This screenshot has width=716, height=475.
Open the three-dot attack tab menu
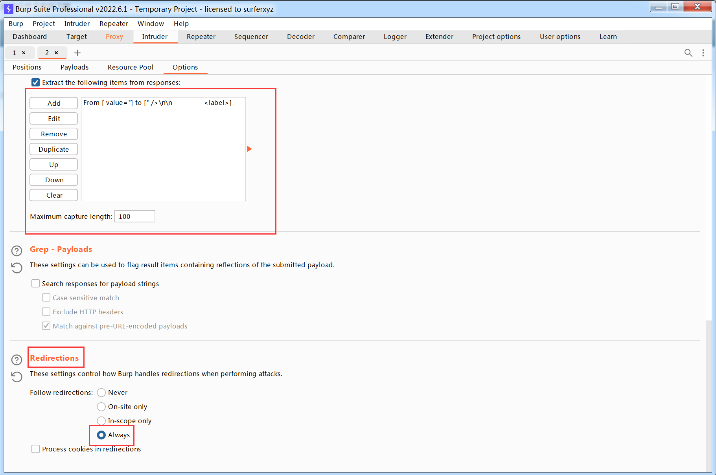click(x=703, y=53)
